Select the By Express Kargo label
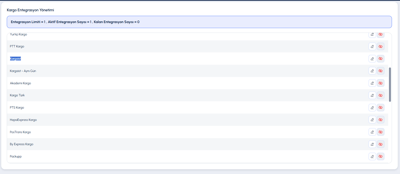This screenshot has height=174, width=400. [22, 144]
